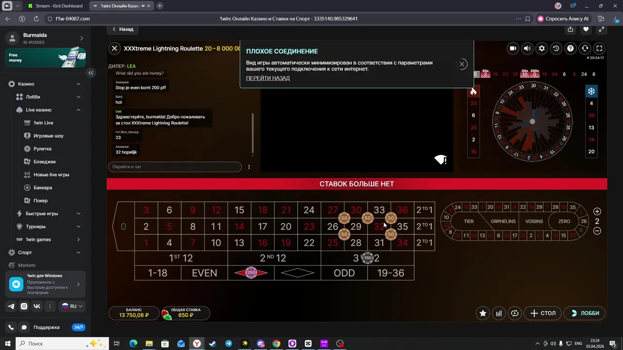Open Telegram from the Windows taskbar
The image size is (623, 350).
[229, 344]
